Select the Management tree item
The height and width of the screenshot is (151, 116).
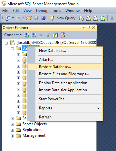coord(34,136)
